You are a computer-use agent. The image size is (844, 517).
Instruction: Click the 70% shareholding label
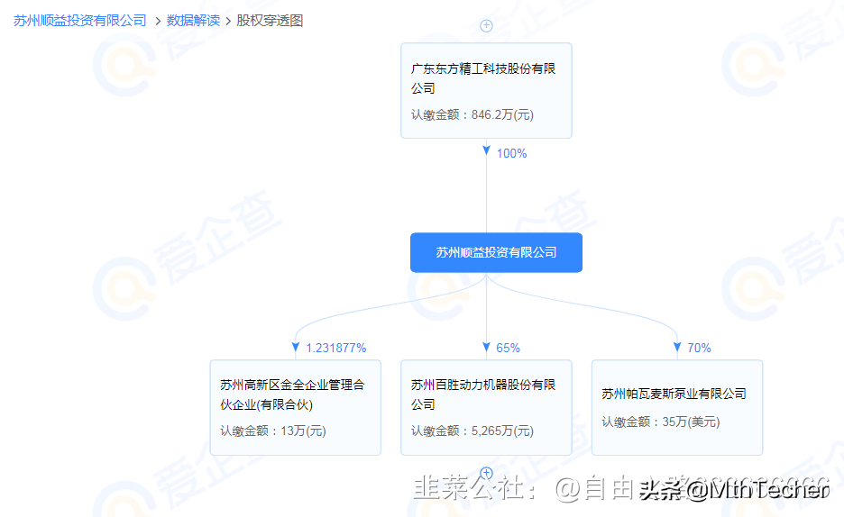pos(699,349)
